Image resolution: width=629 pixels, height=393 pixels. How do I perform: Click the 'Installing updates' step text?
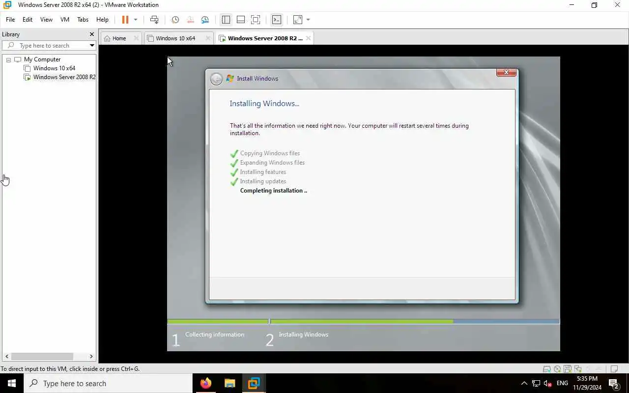[263, 181]
